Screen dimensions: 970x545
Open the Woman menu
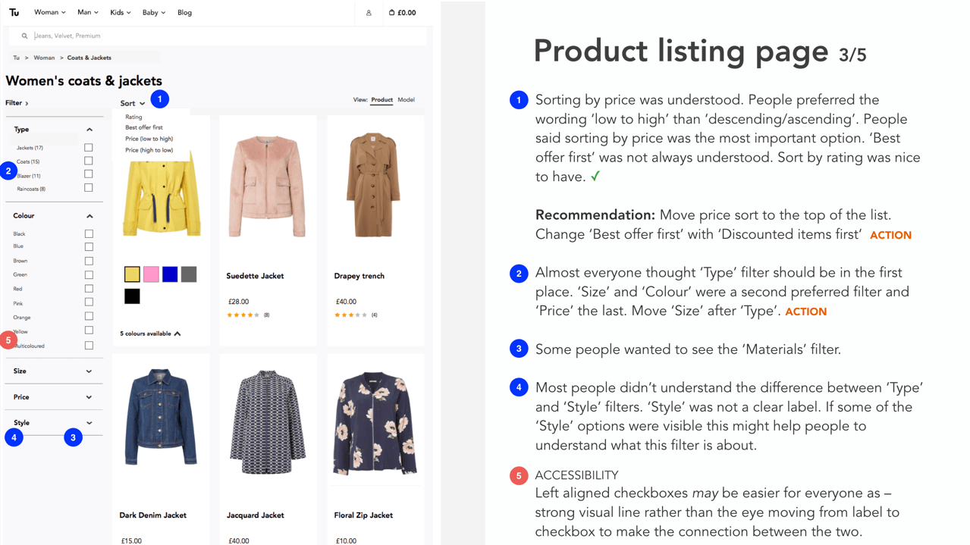(x=50, y=12)
